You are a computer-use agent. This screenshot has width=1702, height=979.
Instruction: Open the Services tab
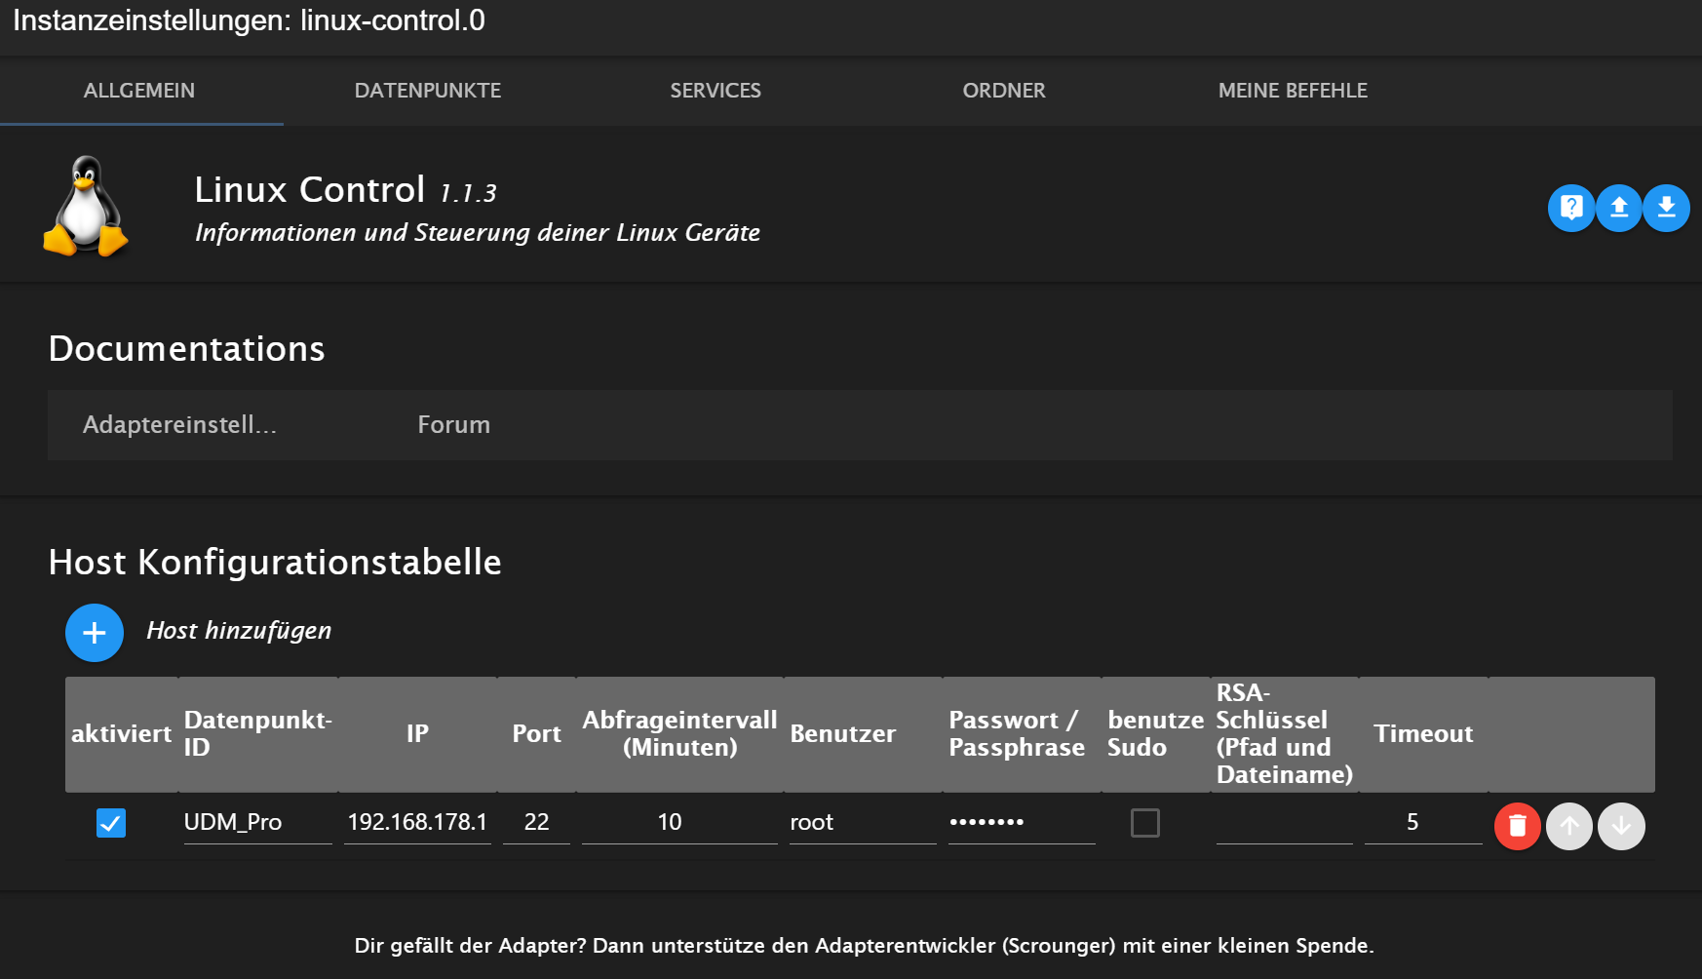click(716, 91)
